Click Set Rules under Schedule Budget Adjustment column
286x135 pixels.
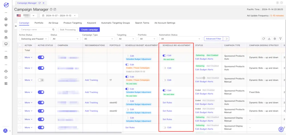point(130,127)
